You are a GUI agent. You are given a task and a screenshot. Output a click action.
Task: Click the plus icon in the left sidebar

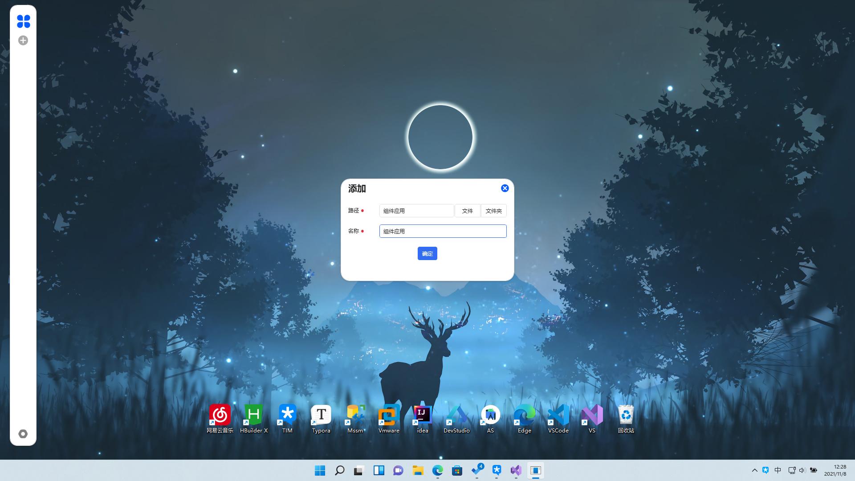(24, 40)
